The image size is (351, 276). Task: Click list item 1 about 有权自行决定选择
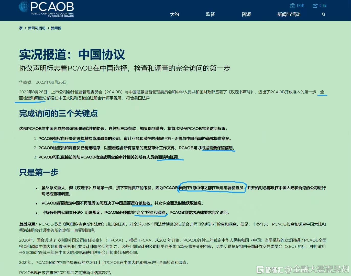pyautogui.click(x=133, y=139)
